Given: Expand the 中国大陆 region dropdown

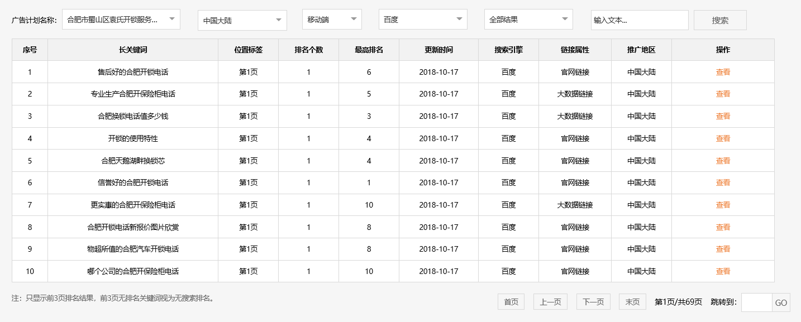Looking at the screenshot, I should tap(242, 21).
